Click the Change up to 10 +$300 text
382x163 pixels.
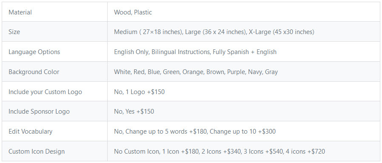tap(242, 132)
